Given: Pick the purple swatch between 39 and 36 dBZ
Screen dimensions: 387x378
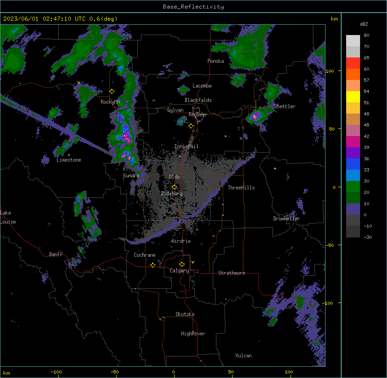Looking at the screenshot, I should coord(353,153).
